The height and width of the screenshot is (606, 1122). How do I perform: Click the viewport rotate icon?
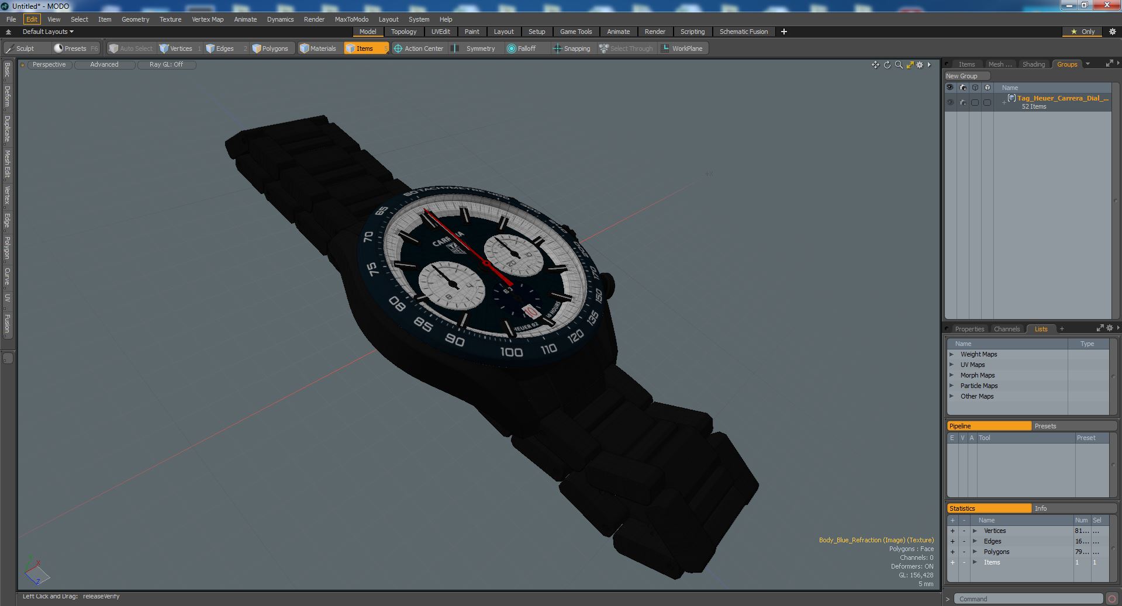point(887,65)
